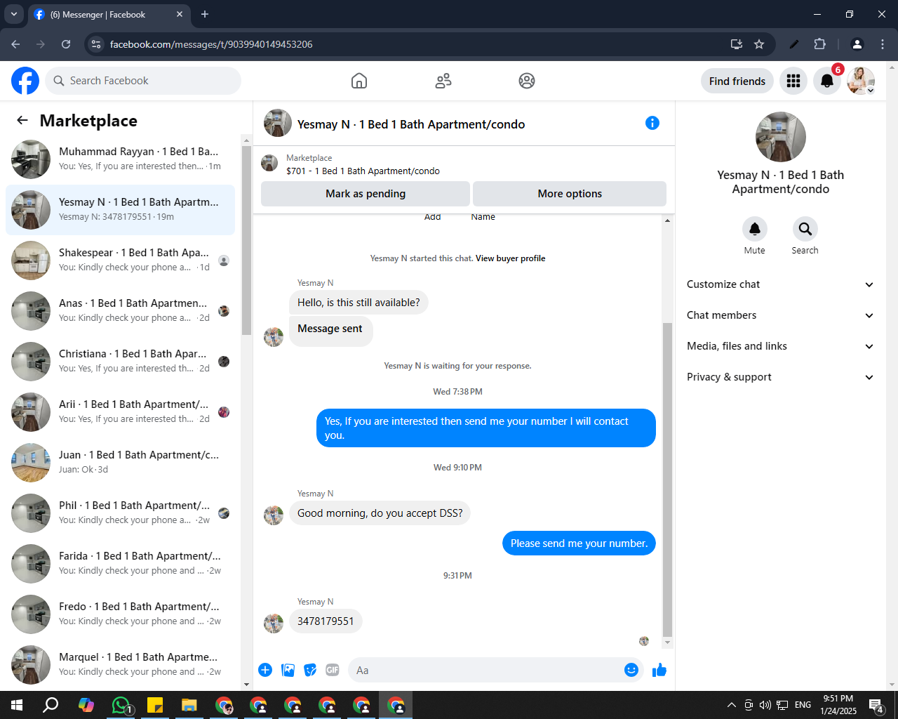Click Search Facebook input field
The height and width of the screenshot is (719, 898).
(143, 81)
